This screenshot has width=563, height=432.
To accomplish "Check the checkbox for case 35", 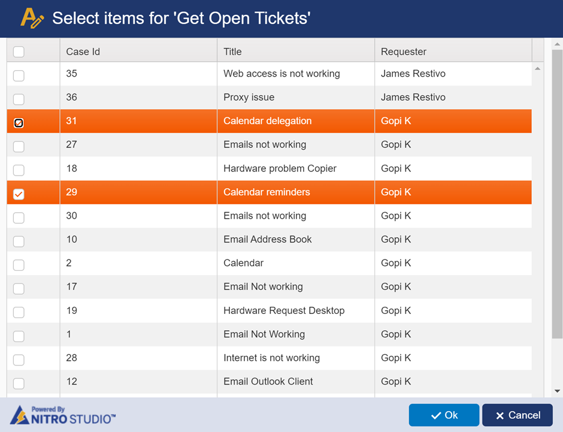I will click(18, 75).
